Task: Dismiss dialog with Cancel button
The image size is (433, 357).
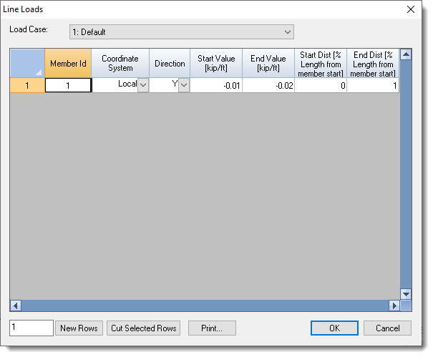Action: [x=387, y=328]
